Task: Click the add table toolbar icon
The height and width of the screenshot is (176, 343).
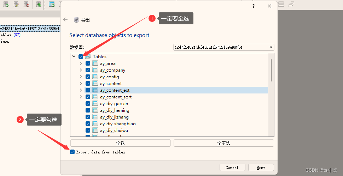Action: (x=52, y=4)
